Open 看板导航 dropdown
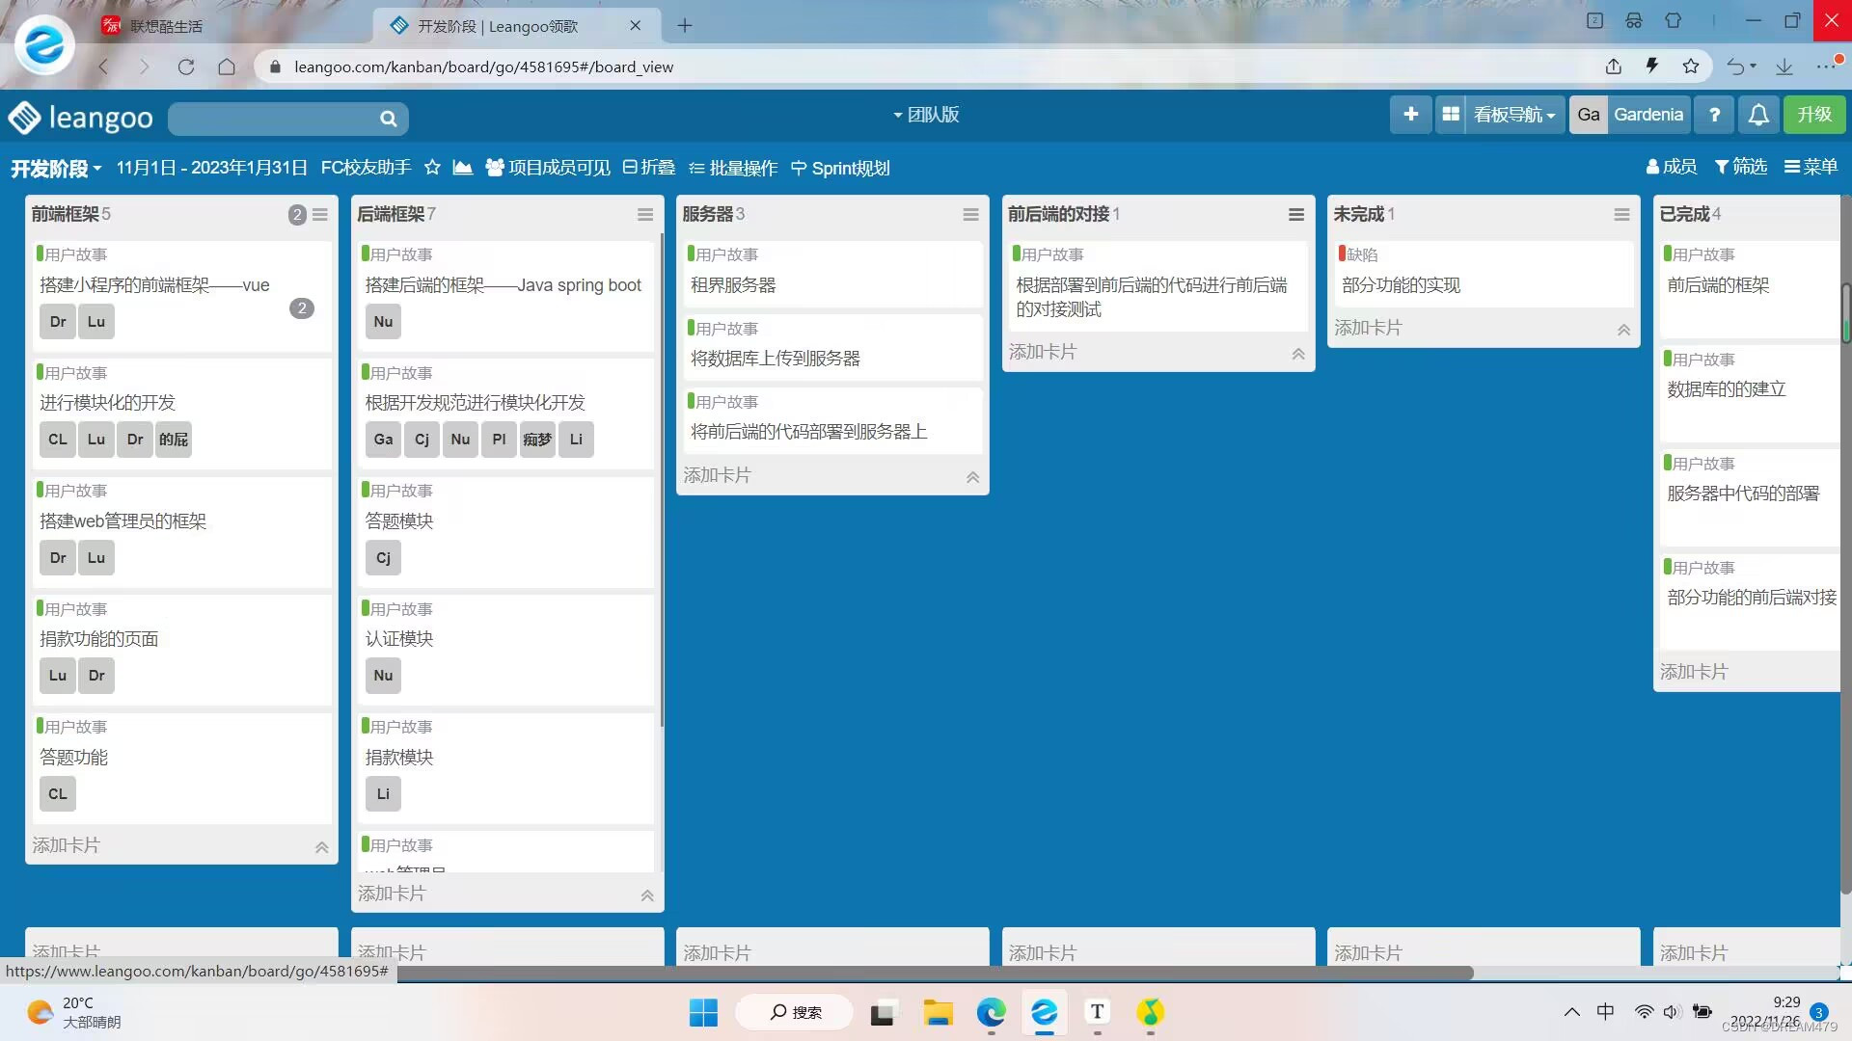The width and height of the screenshot is (1852, 1041). pos(1514,115)
